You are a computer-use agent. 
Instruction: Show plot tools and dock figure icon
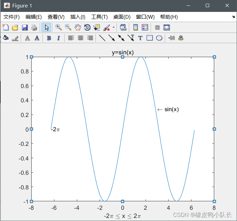pyautogui.click(x=167, y=28)
